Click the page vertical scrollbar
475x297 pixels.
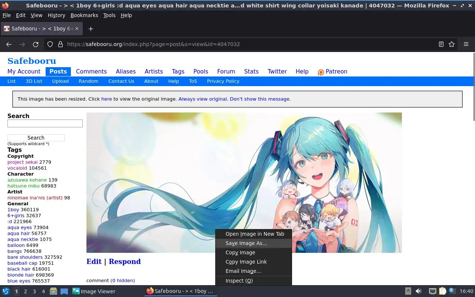click(x=474, y=87)
